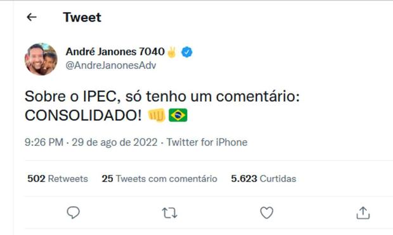Click the victory hand emoji beside the name

(x=172, y=52)
